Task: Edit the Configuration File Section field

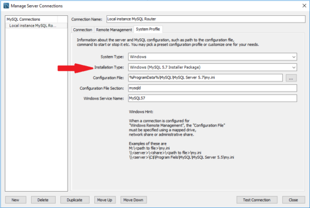Action: point(212,88)
